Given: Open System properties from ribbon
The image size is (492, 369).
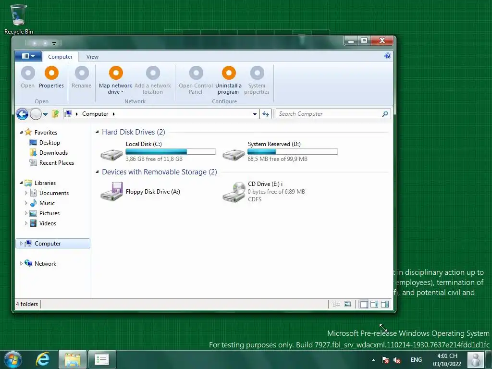Looking at the screenshot, I should coord(257,80).
